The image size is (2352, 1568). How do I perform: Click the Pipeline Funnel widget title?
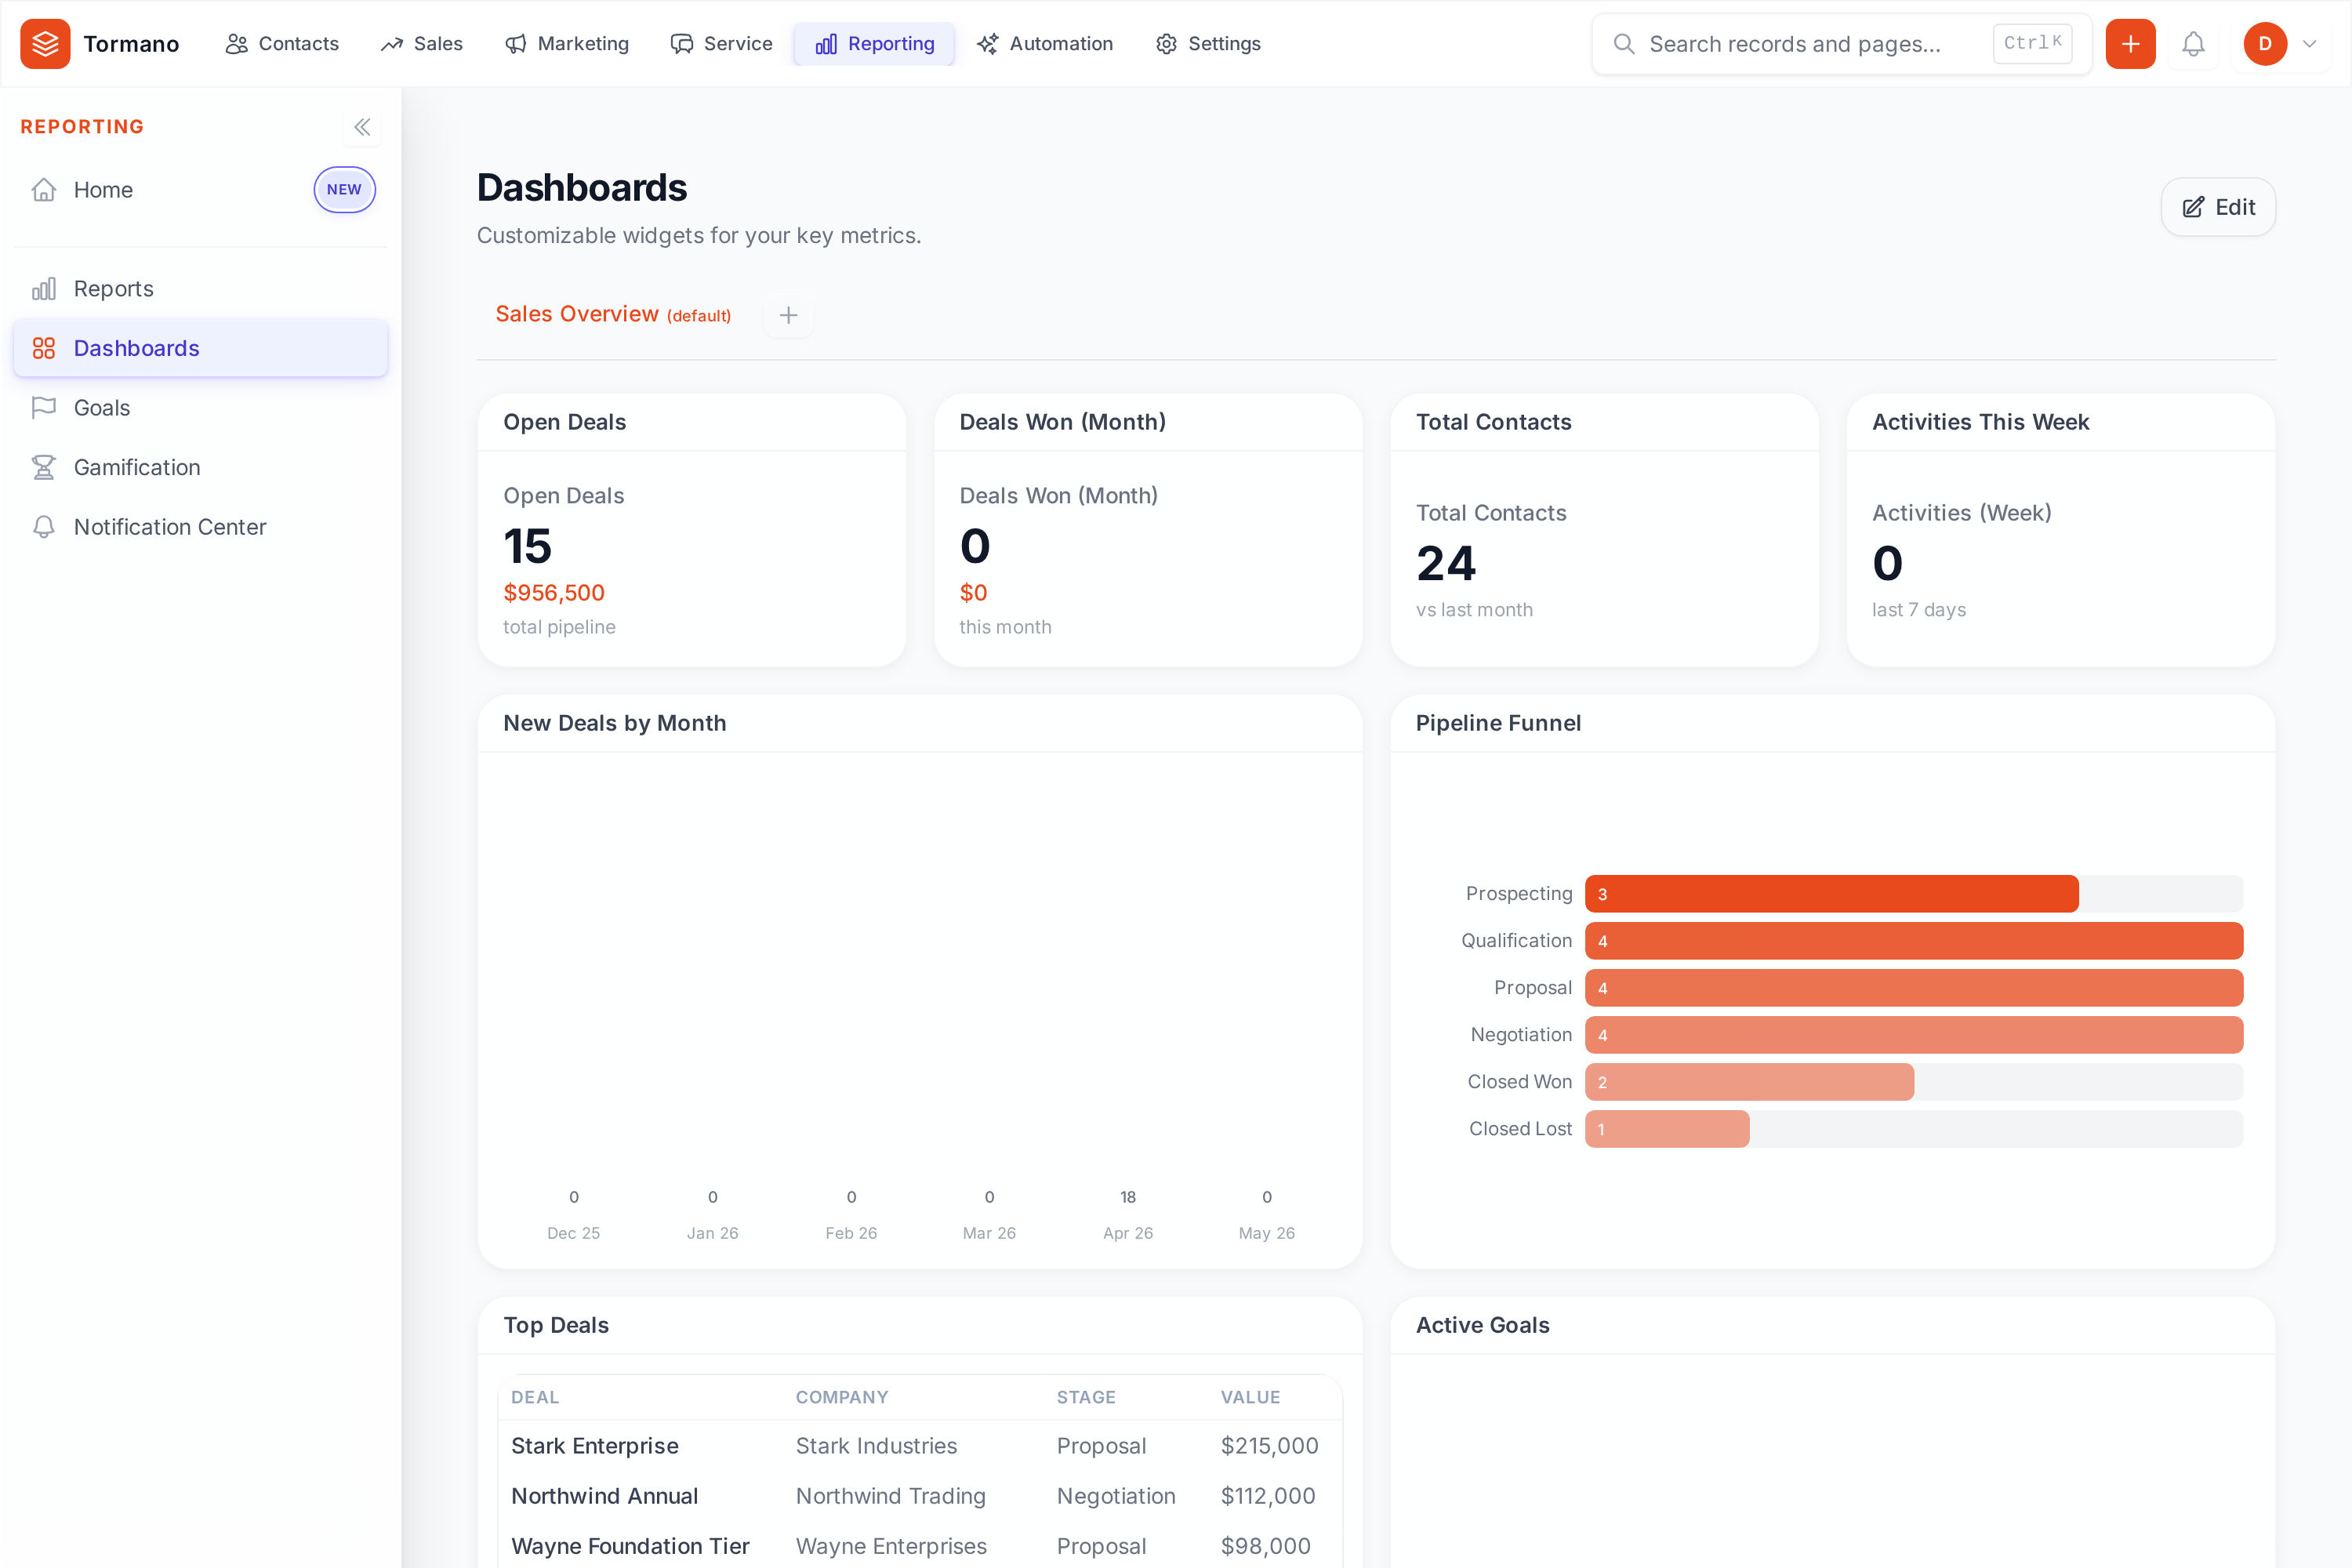pyautogui.click(x=1498, y=723)
